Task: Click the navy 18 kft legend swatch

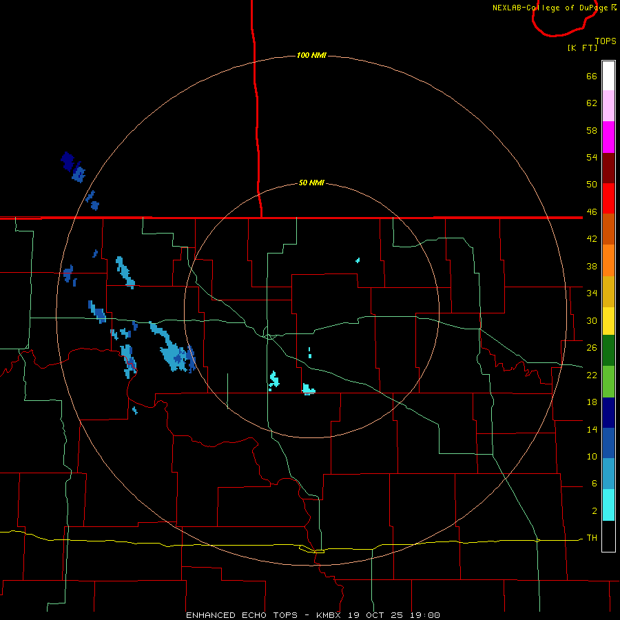Action: point(608,413)
